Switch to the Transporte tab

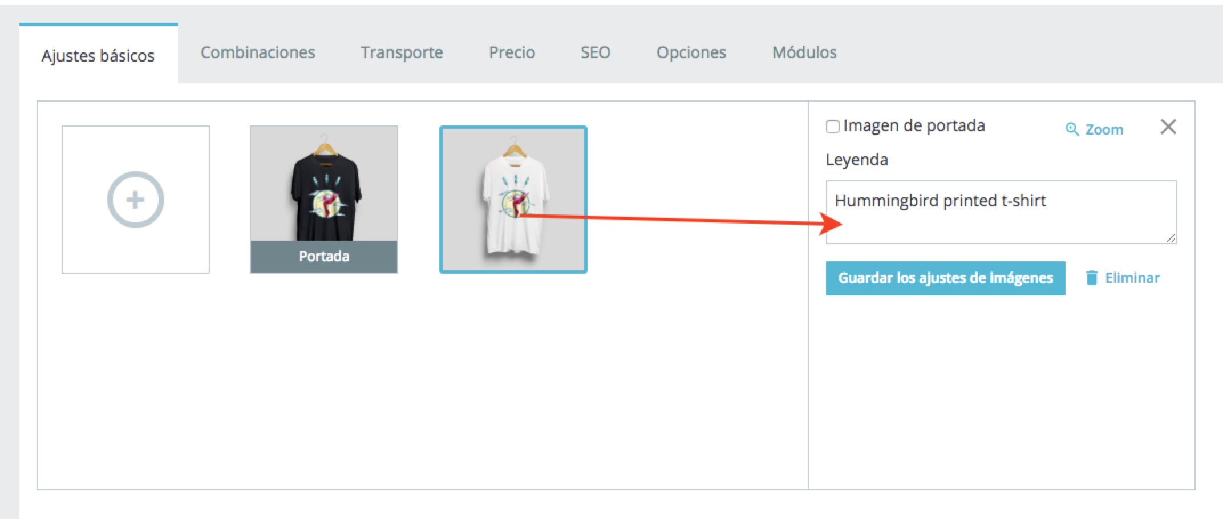click(402, 52)
